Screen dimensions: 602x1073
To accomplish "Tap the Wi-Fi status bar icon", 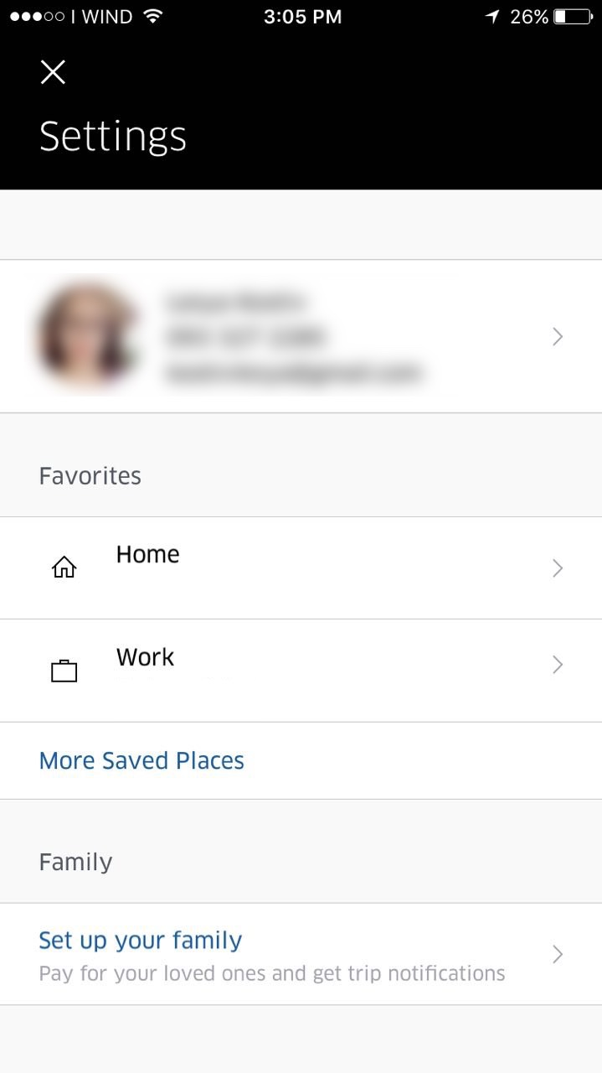I will pyautogui.click(x=152, y=17).
